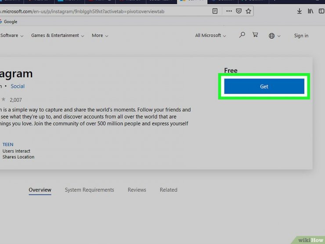Viewport: 325px width, 244px height.
Task: Open the page actions three-dots menu
Action: click(229, 11)
